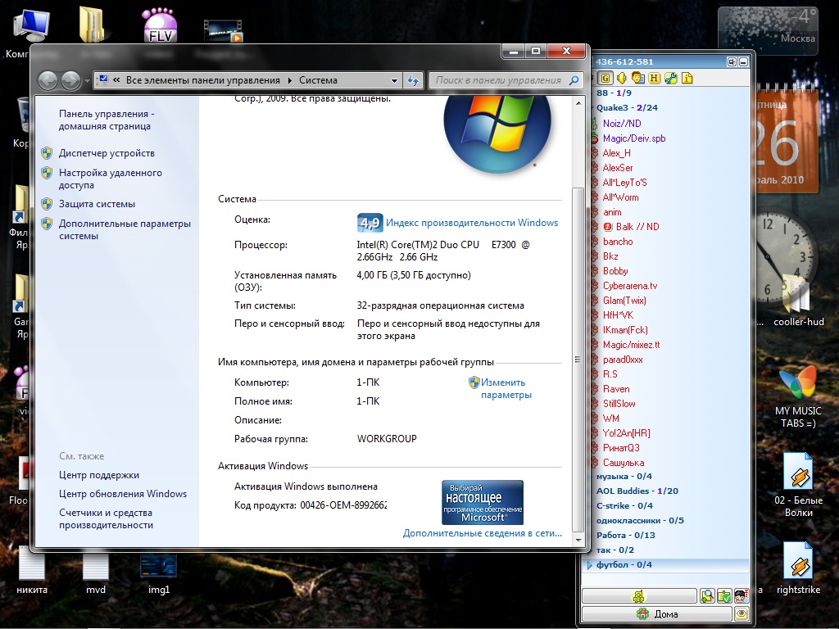Select contact Balk // ND
The image size is (839, 629).
point(637,227)
